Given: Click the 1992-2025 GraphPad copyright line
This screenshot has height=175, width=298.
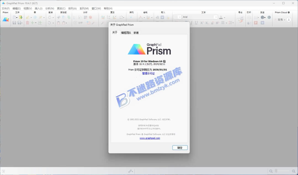Looking at the screenshot, I should tap(149, 119).
